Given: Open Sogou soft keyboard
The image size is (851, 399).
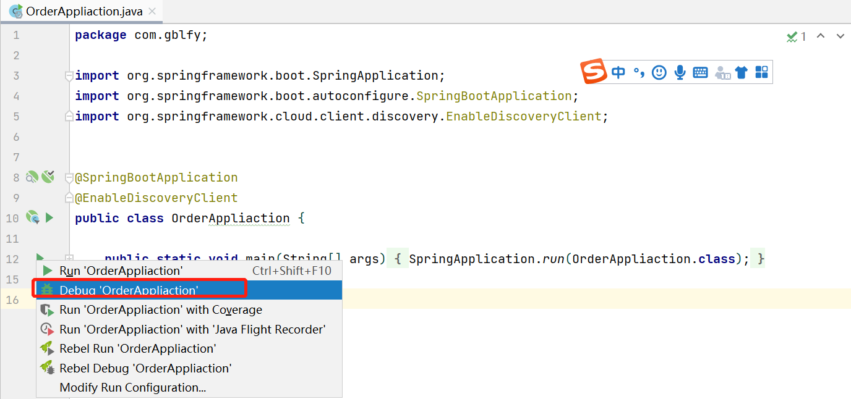Looking at the screenshot, I should click(700, 73).
